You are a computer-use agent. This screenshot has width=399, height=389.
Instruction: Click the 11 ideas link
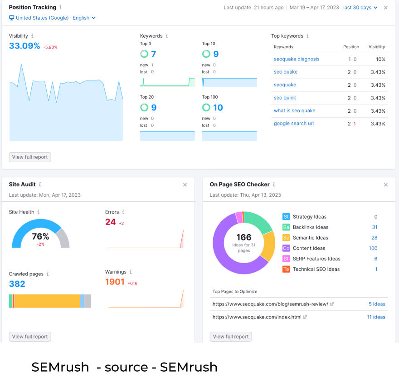tap(376, 317)
